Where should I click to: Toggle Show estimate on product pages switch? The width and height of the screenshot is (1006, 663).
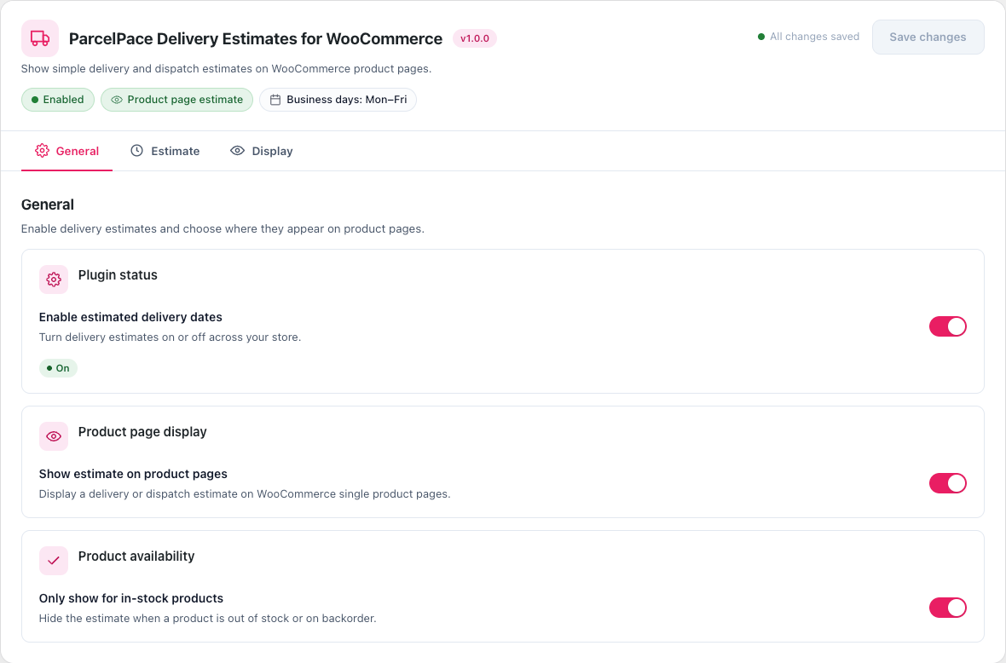point(948,483)
